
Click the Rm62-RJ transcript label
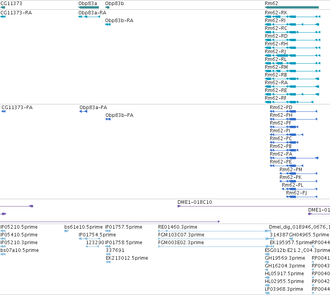pyautogui.click(x=275, y=52)
